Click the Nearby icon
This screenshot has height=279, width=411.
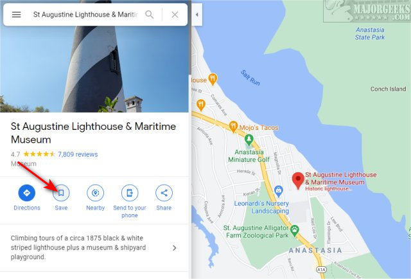pos(96,193)
